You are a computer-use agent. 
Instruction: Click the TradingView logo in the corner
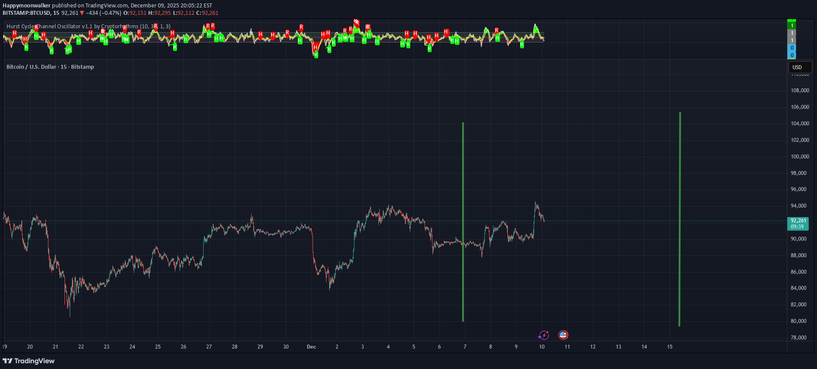click(x=29, y=361)
